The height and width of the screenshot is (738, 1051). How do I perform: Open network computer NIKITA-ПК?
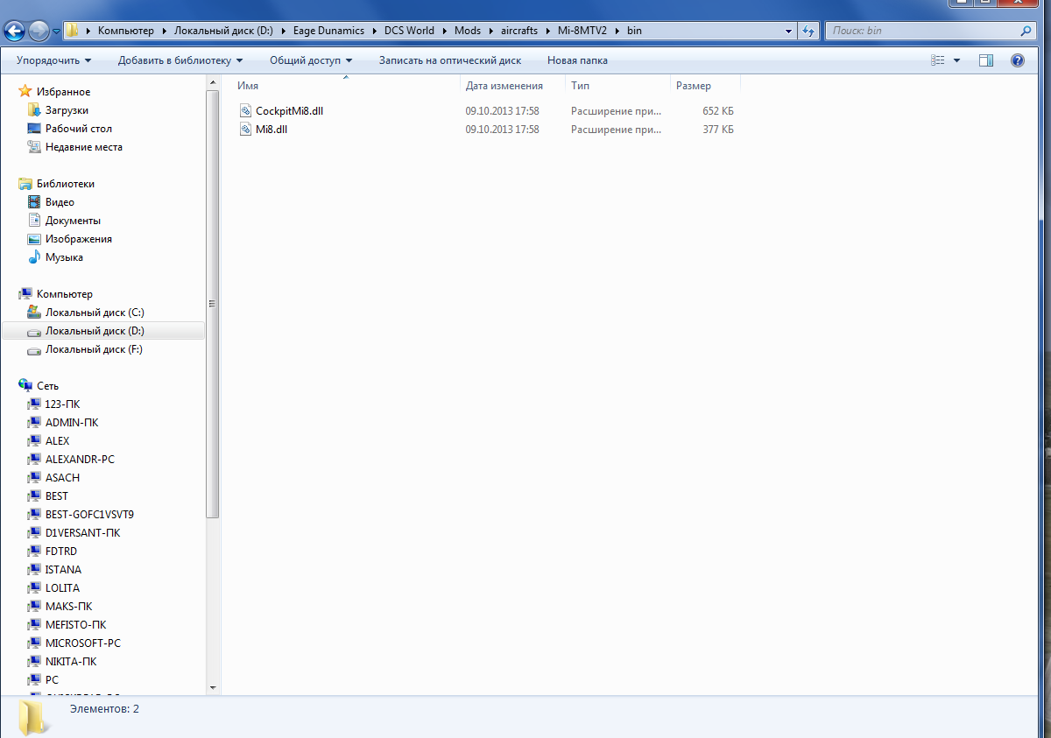pyautogui.click(x=71, y=662)
